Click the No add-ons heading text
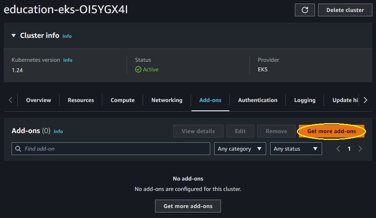 [x=188, y=179]
